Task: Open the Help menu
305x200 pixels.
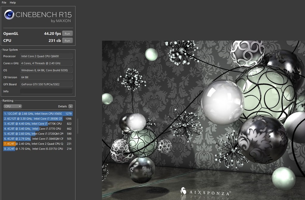Action: pos(13,2)
